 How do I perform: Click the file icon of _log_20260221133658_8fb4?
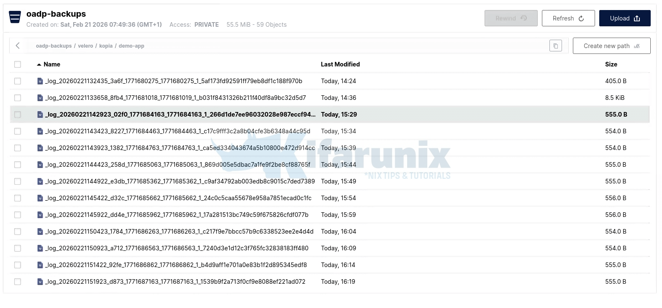[40, 98]
